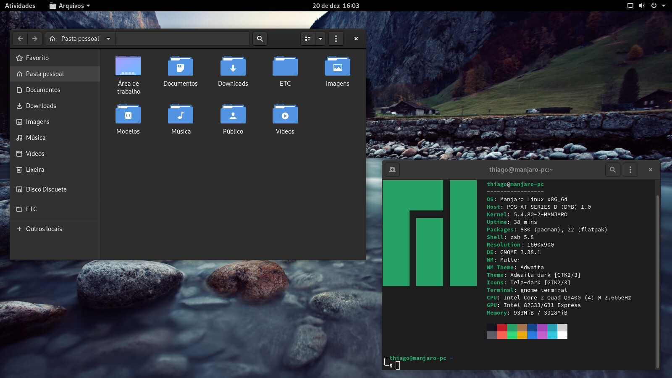Viewport: 672px width, 378px height.
Task: Click the new tab icon in terminal
Action: (392, 170)
